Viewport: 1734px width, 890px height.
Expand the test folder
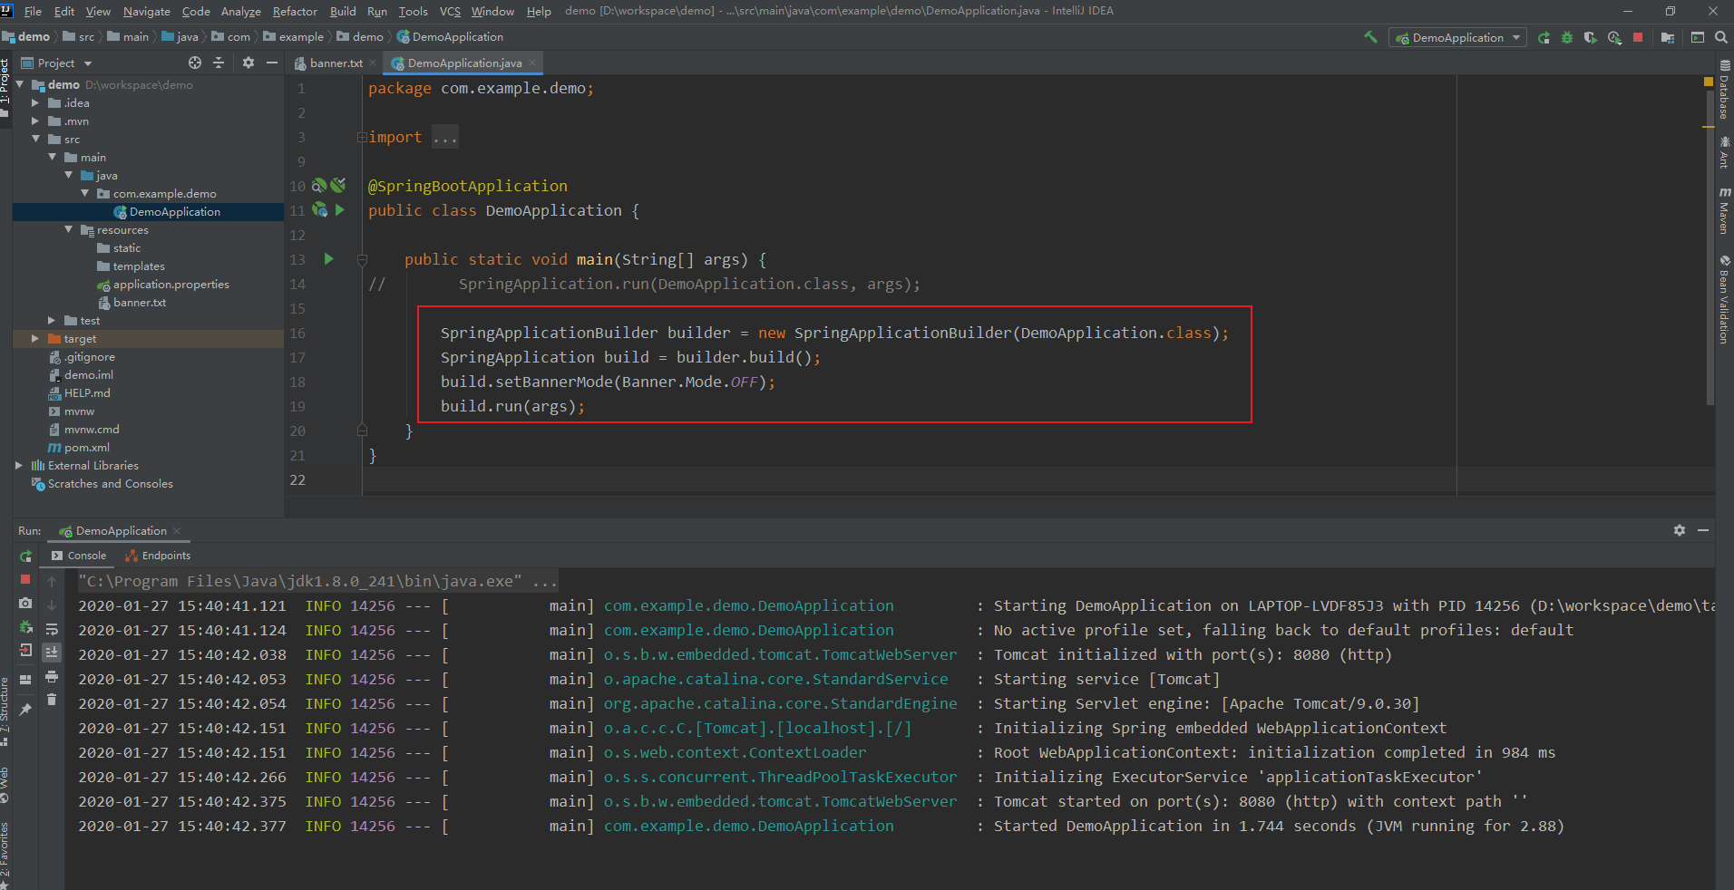(x=52, y=320)
